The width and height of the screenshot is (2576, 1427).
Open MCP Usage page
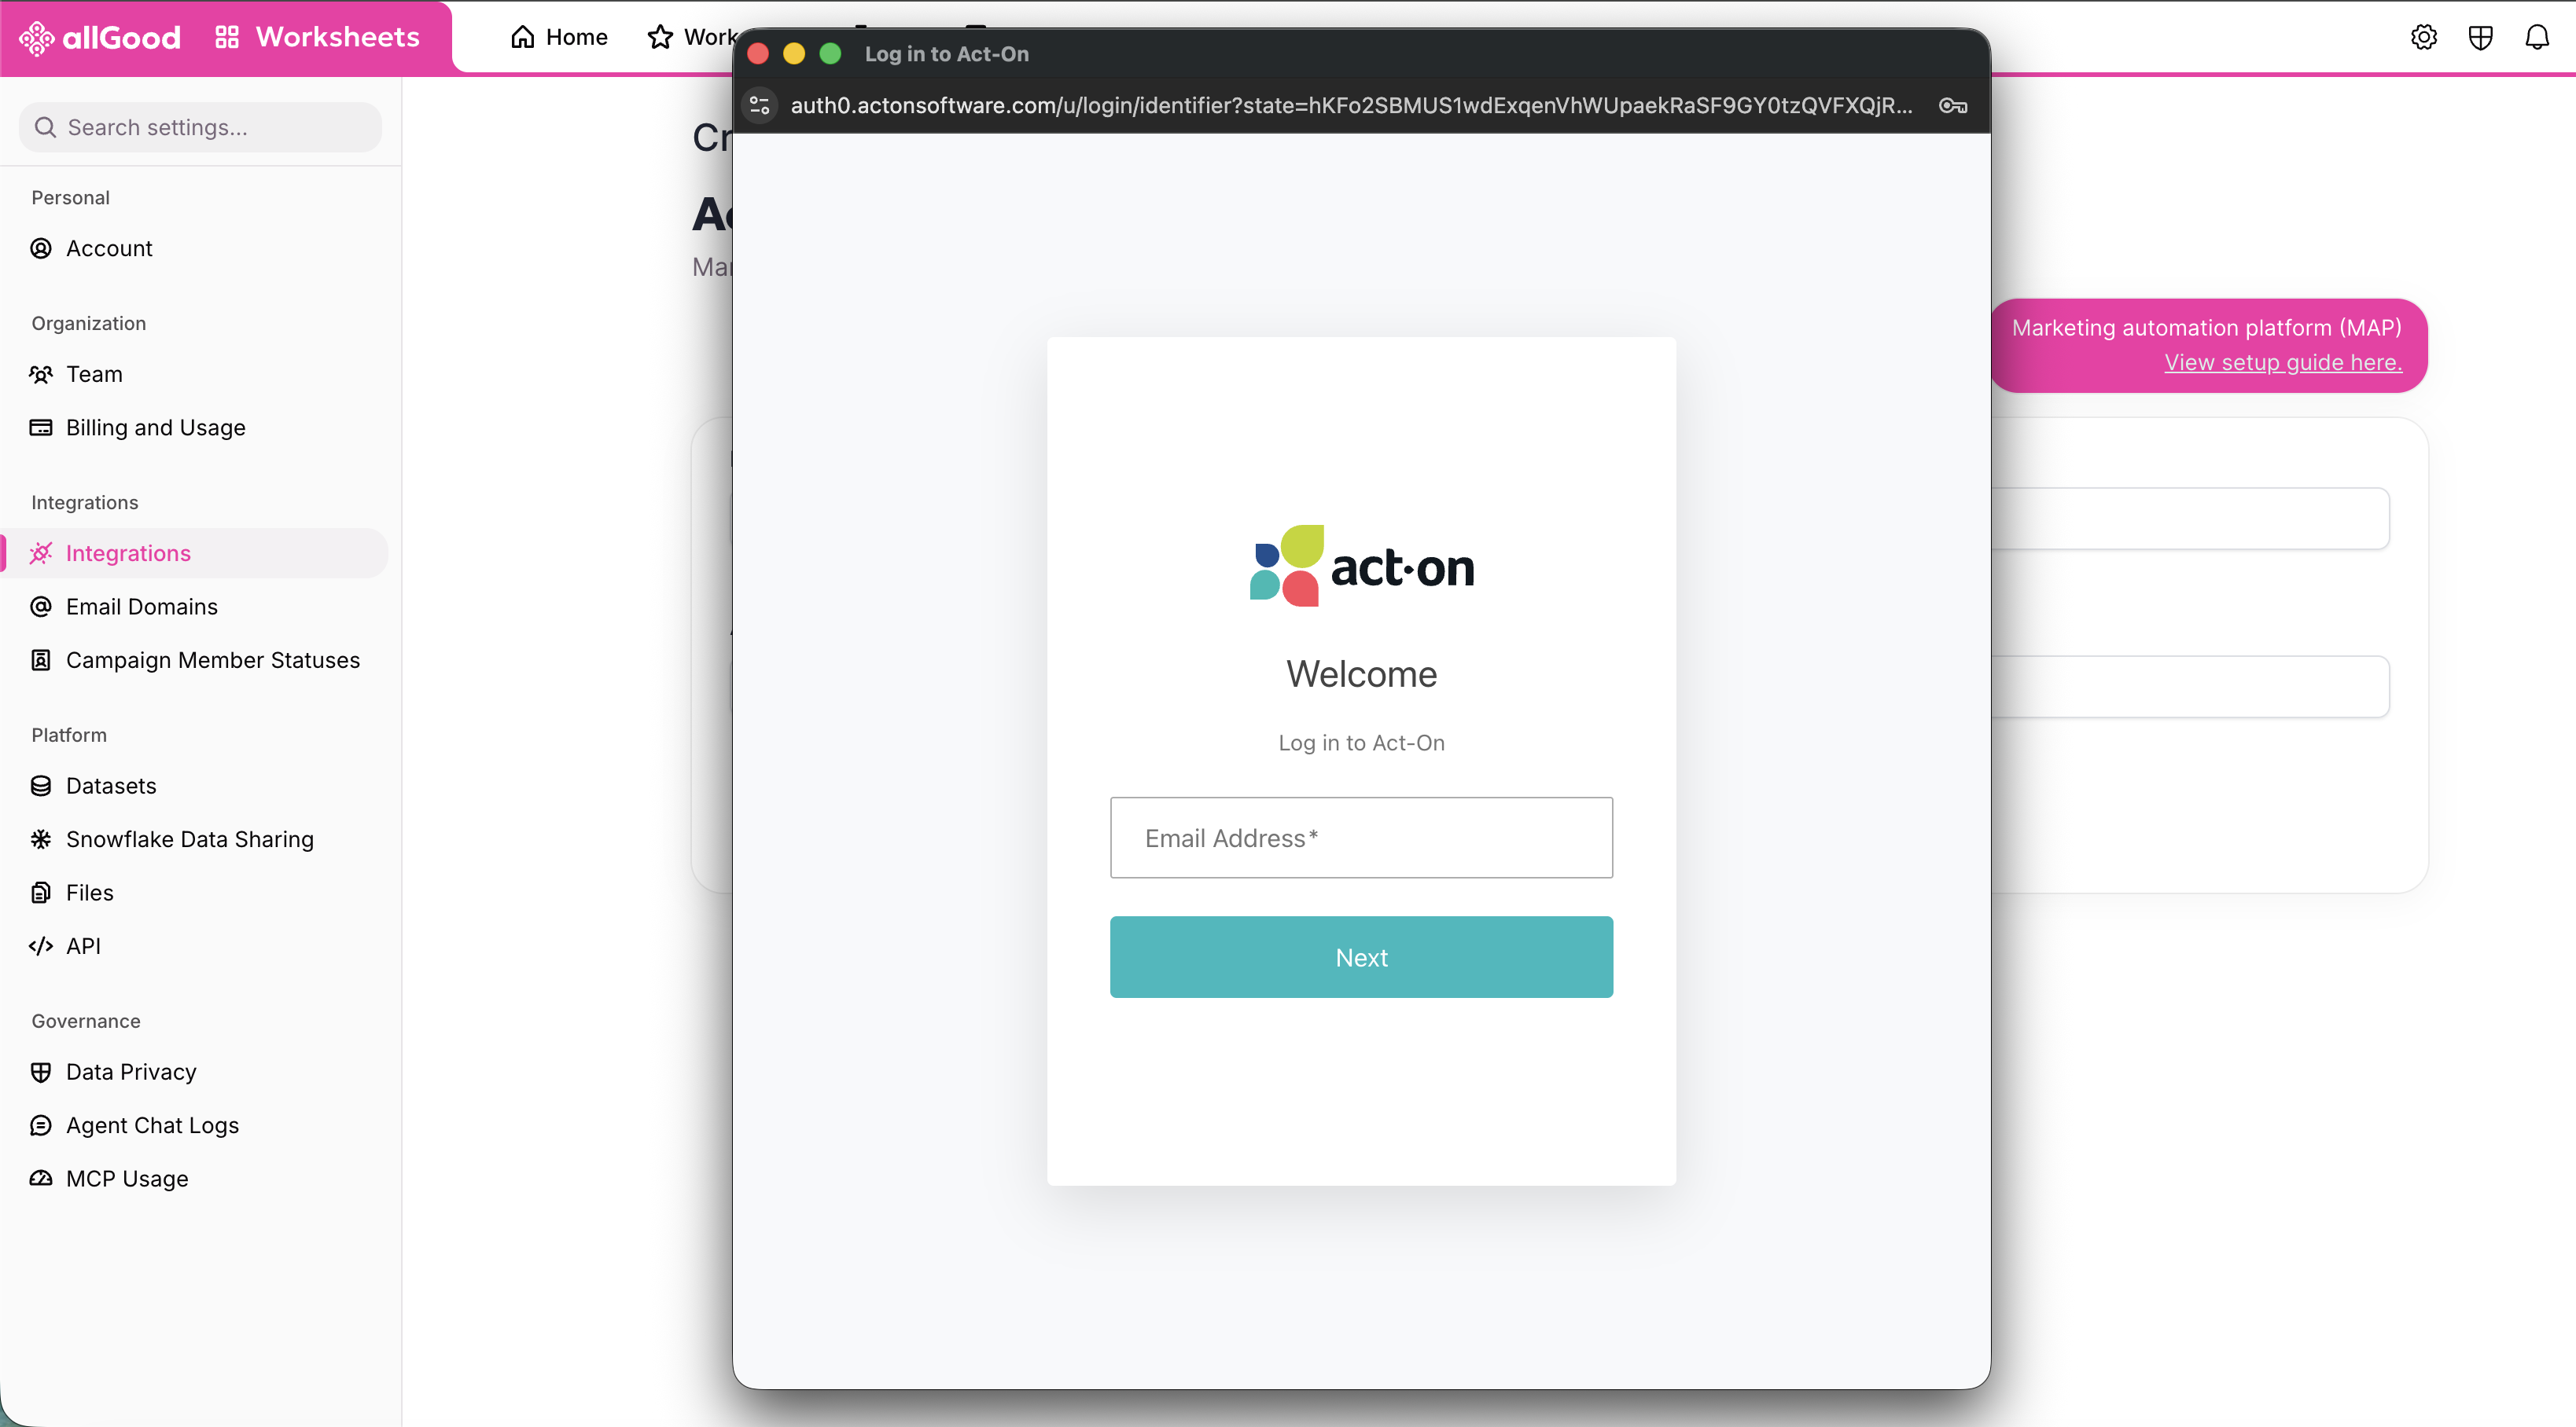[194, 1179]
